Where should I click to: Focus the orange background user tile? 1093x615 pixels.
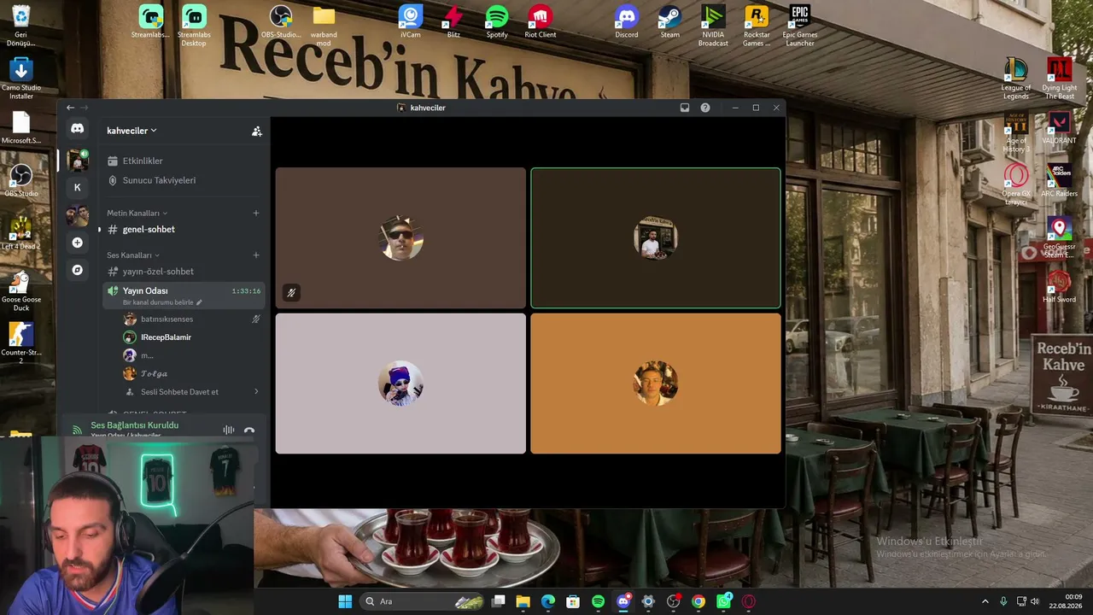click(656, 384)
